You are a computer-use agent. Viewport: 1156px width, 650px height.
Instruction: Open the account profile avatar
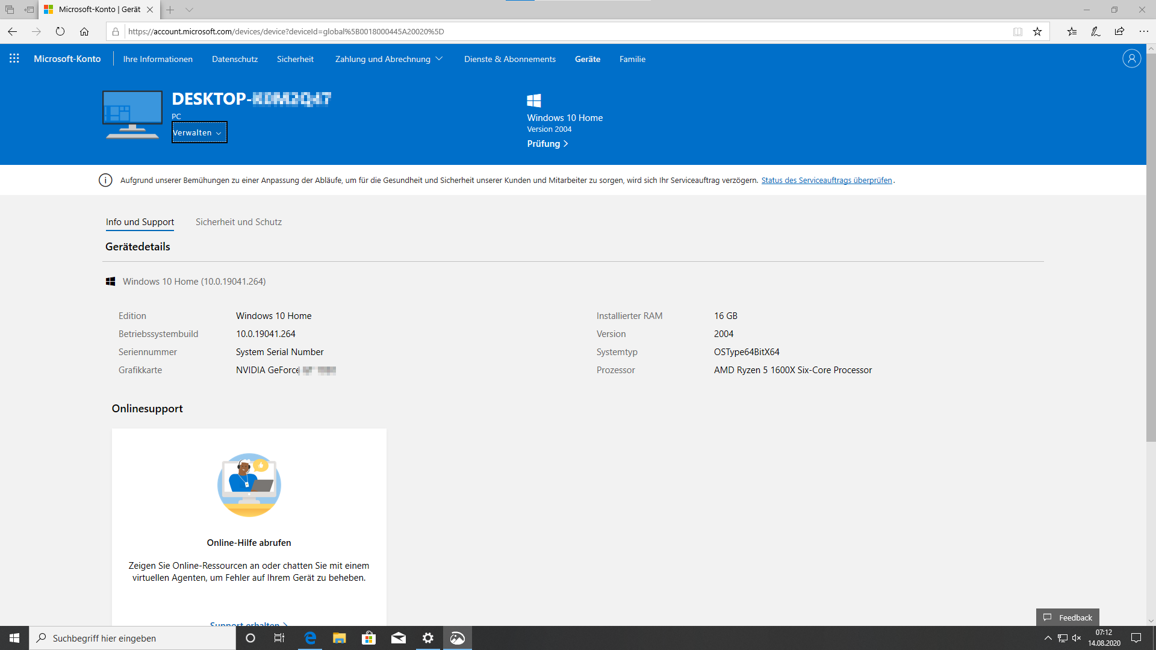(1131, 58)
